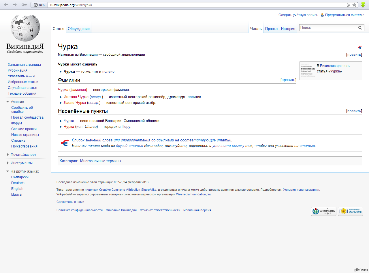Click the user icon beside Представиться системе
The image size is (369, 273).
[x=322, y=15]
